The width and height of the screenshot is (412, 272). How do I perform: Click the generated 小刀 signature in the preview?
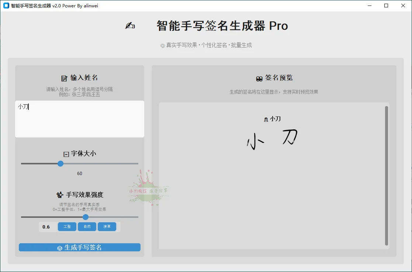coord(272,139)
